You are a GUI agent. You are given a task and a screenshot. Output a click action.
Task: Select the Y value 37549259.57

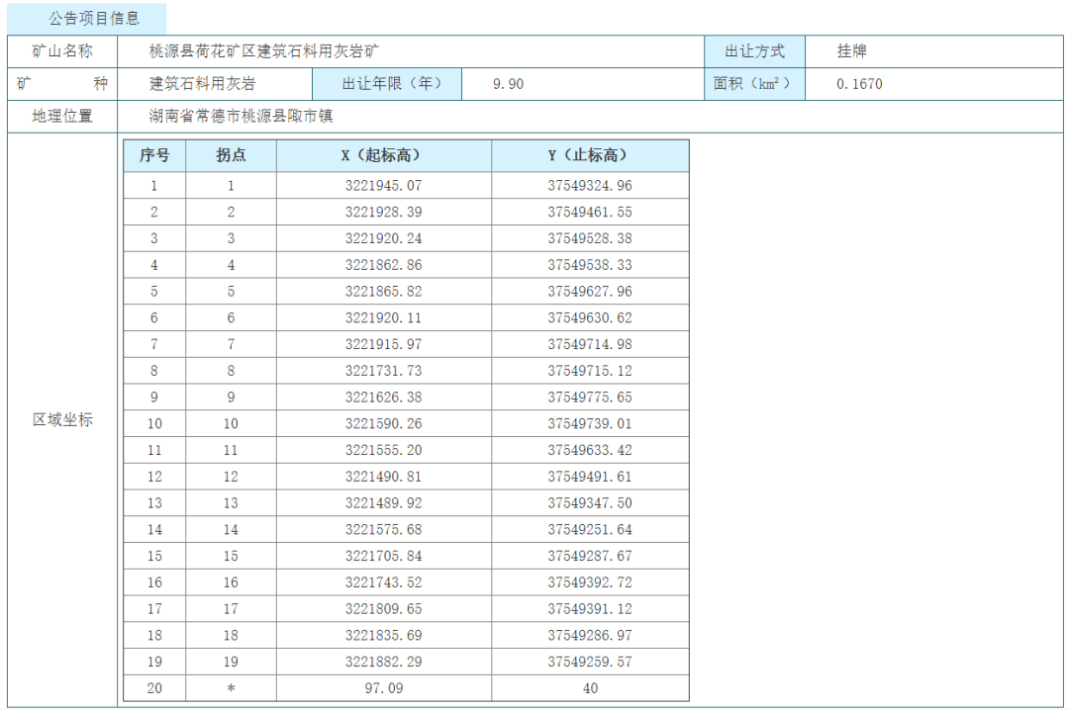point(589,662)
